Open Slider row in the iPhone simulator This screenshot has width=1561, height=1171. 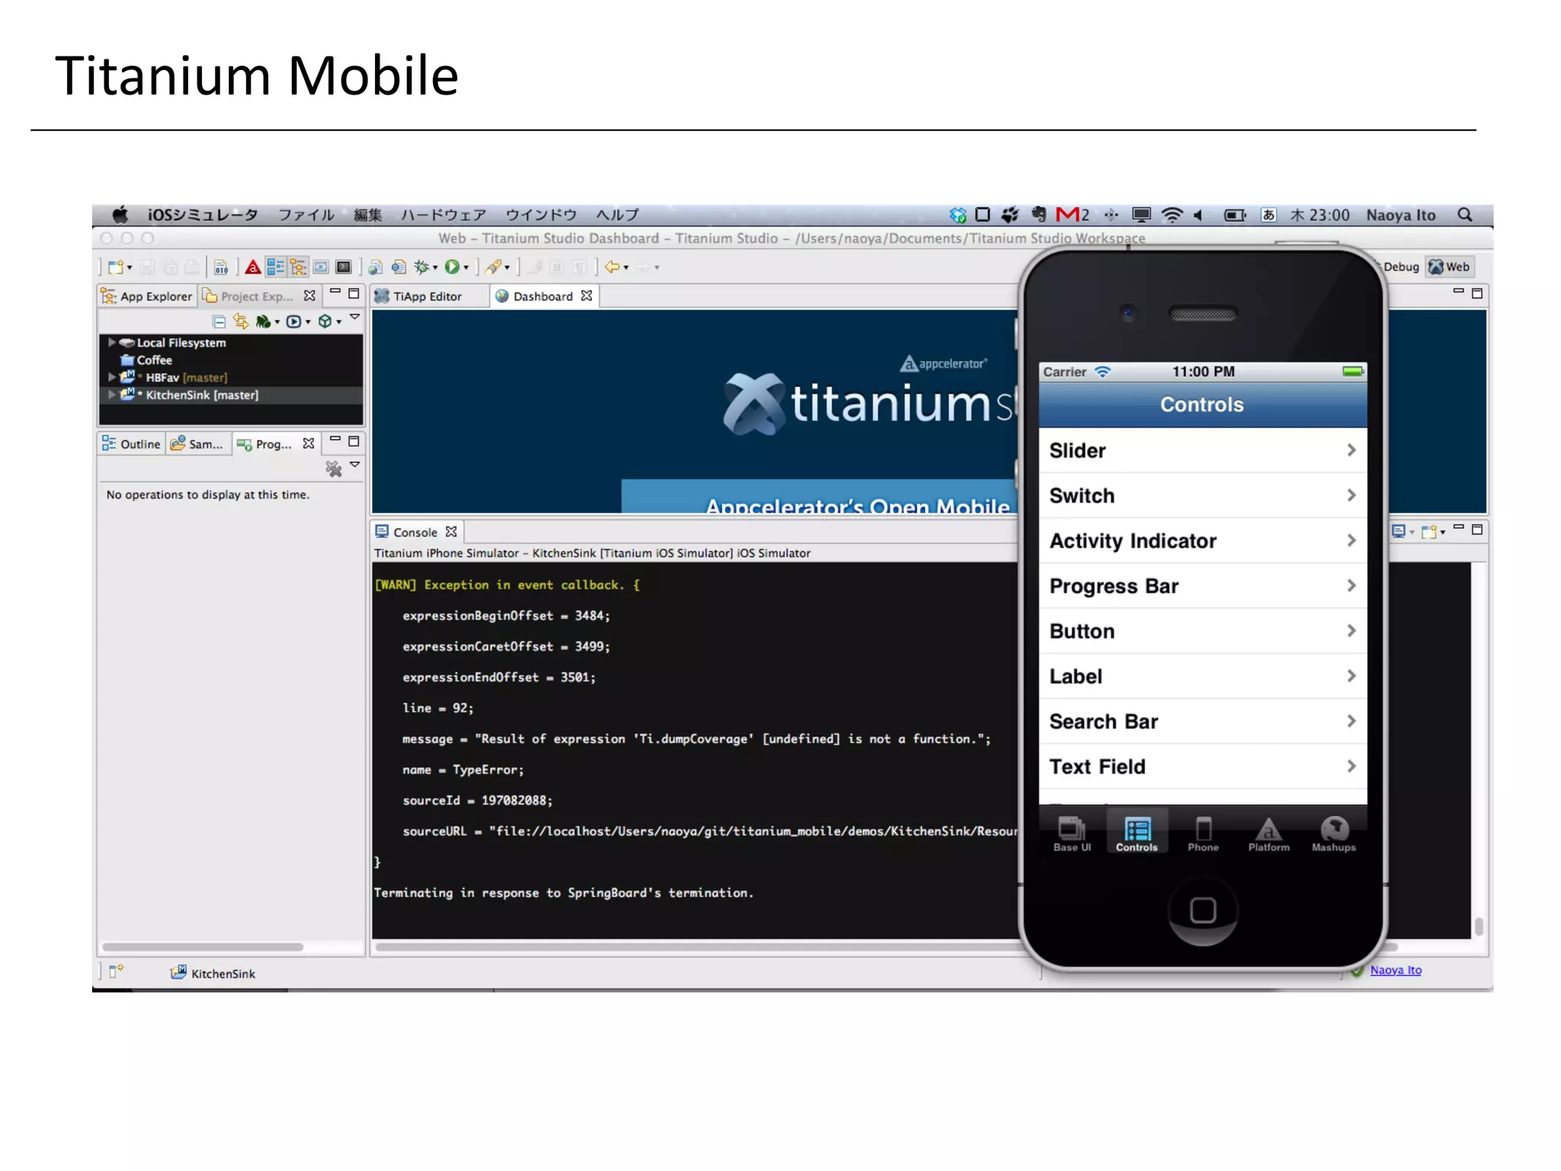(x=1203, y=450)
